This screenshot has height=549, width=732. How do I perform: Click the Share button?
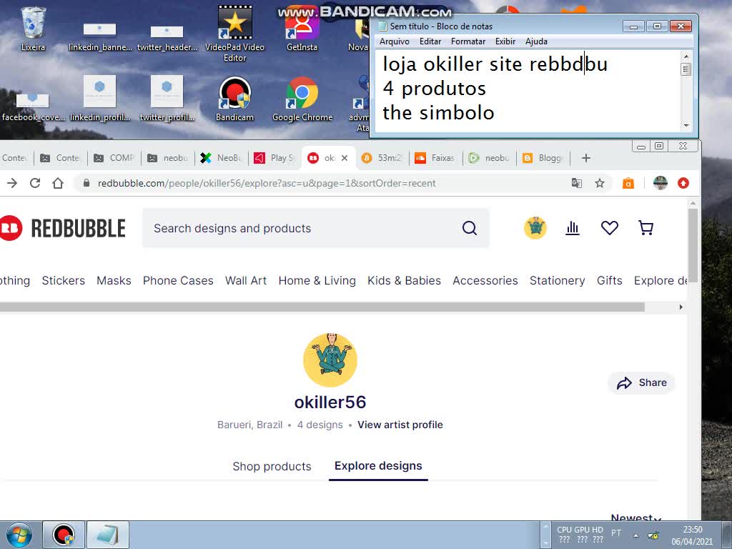coord(641,383)
